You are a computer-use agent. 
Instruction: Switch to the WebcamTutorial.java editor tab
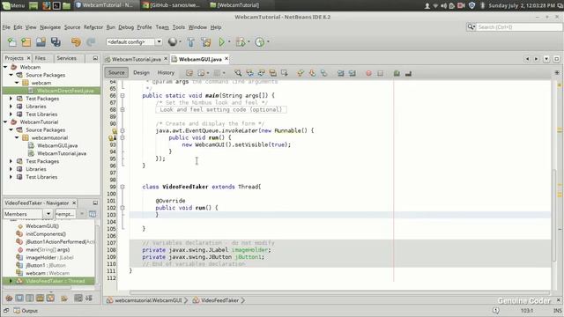coord(136,59)
